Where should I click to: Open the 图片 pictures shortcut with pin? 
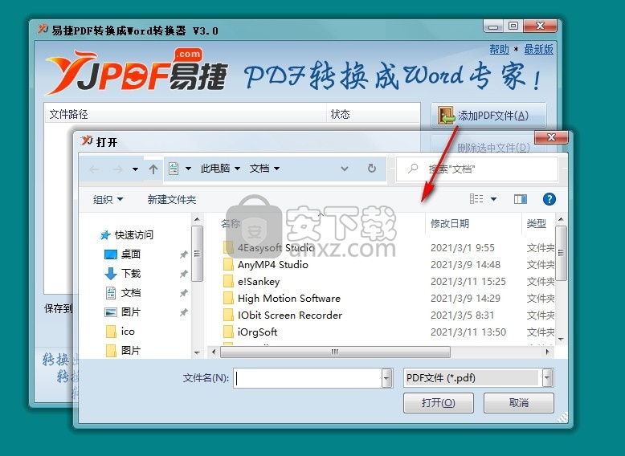coord(130,312)
